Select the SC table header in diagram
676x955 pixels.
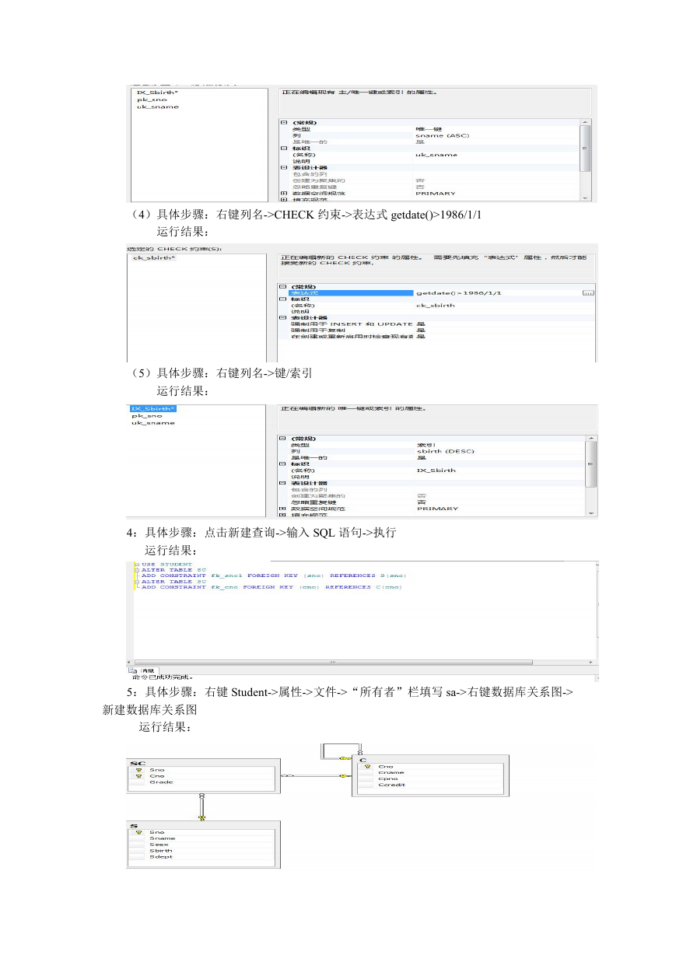pos(201,763)
